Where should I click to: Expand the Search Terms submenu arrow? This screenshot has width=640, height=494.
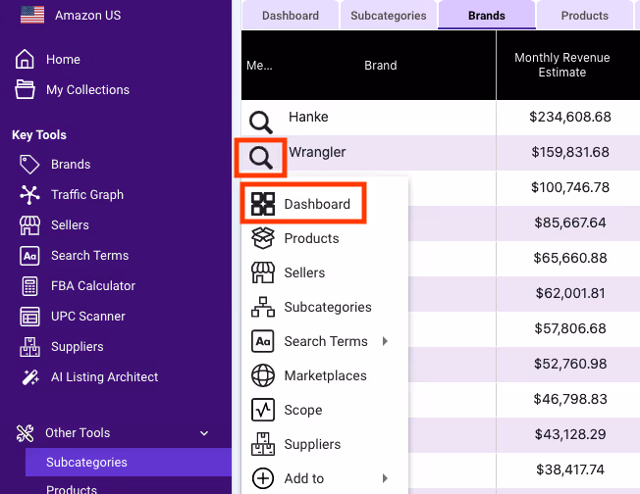click(x=385, y=341)
